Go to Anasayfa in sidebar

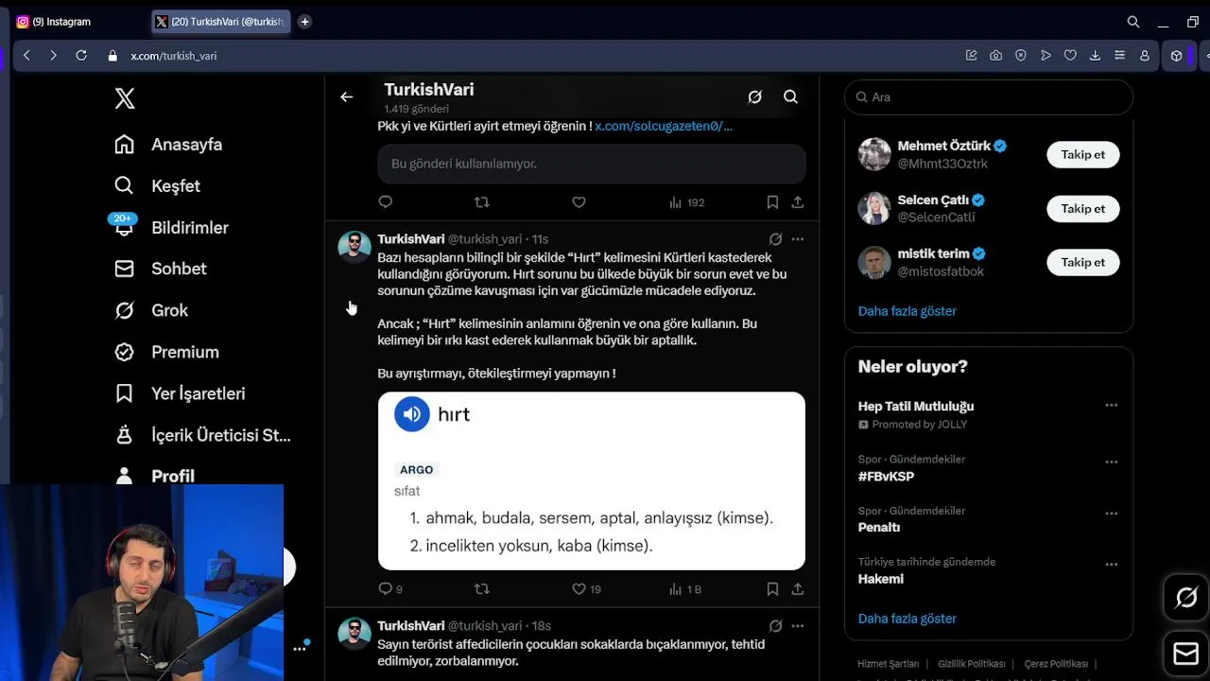click(168, 145)
